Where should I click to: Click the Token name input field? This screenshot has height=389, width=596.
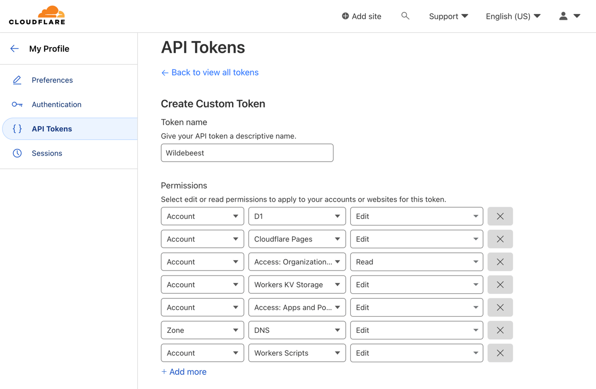coord(247,153)
